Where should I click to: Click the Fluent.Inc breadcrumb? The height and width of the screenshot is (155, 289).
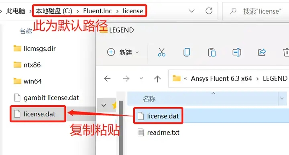click(98, 11)
